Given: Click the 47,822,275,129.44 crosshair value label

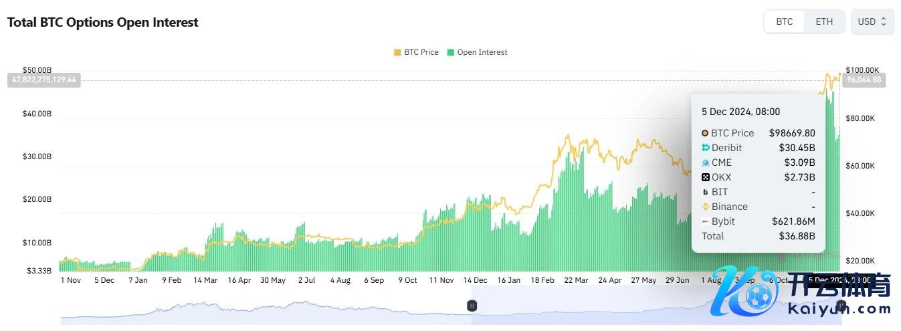Looking at the screenshot, I should tap(44, 80).
